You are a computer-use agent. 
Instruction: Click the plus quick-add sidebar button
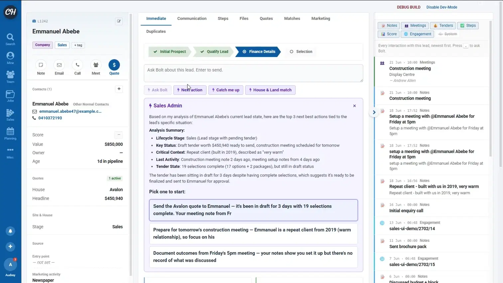(10, 246)
